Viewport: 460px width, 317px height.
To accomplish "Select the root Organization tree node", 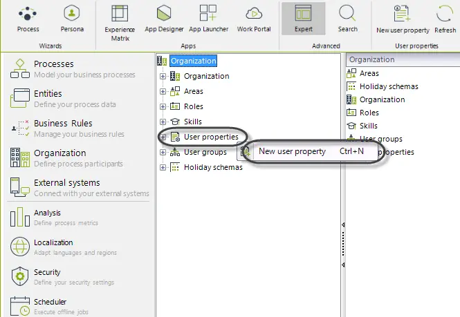I will tap(193, 61).
